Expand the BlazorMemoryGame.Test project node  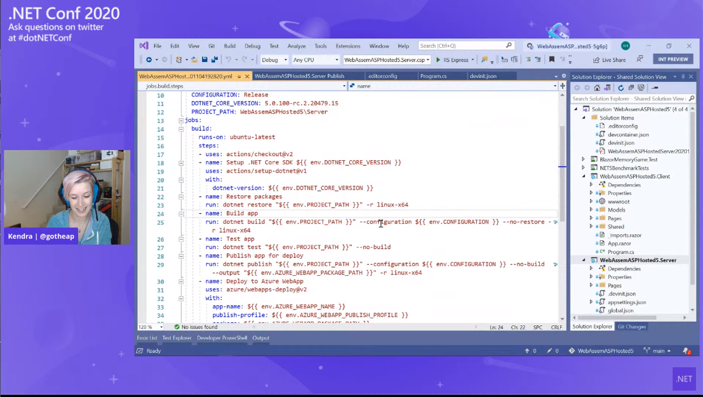click(583, 159)
